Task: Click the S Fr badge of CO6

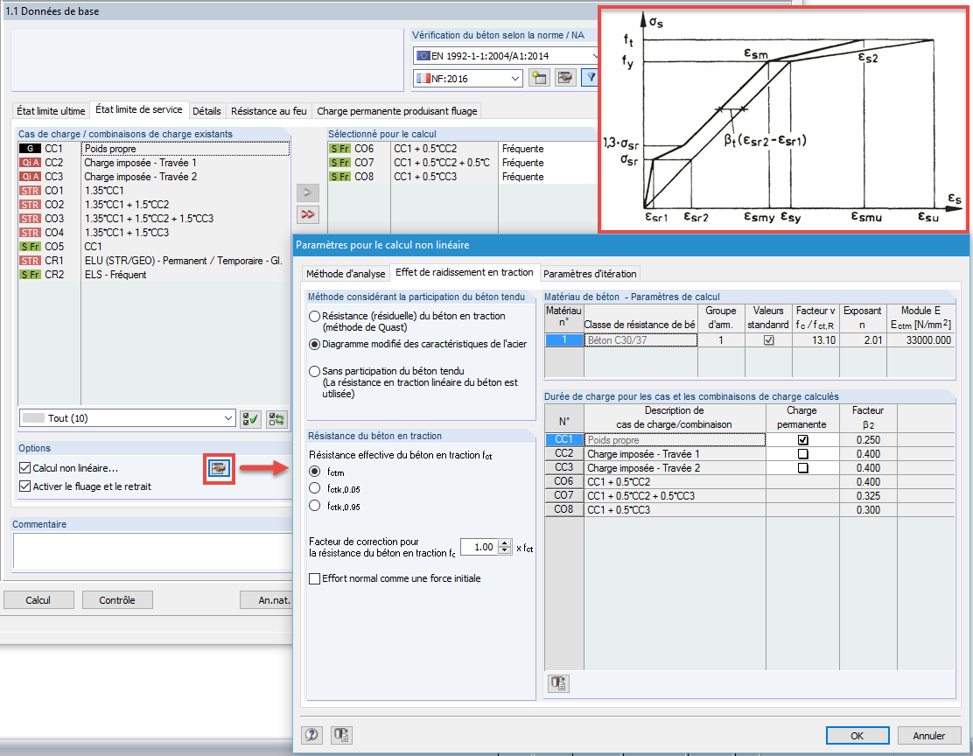Action: pos(340,149)
